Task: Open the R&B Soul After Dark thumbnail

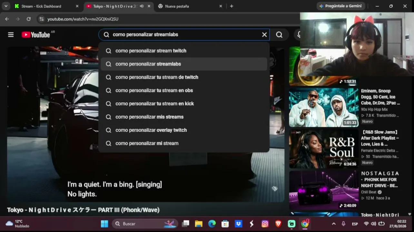Action: pos(324,149)
